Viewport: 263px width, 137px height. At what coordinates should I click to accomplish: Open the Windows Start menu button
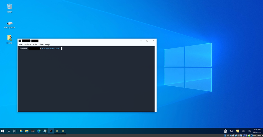tap(2, 131)
